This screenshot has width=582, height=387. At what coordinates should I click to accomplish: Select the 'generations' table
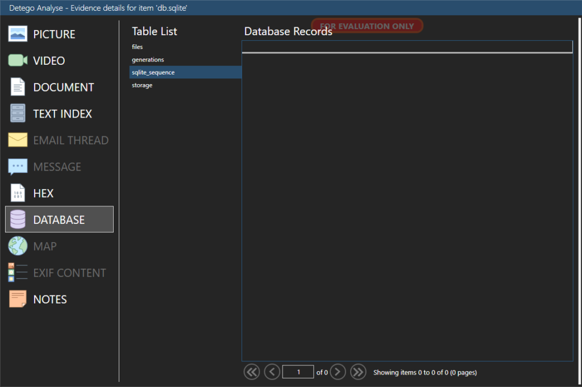[x=185, y=59]
